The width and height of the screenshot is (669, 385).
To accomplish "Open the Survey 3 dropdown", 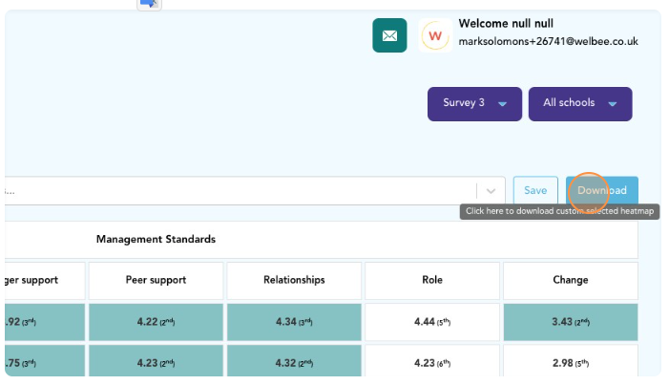I will pyautogui.click(x=474, y=103).
